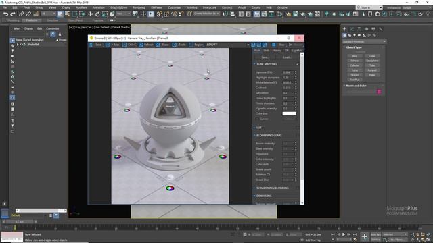Open the Hierarchy tab in command panel
Image resolution: width=433 pixels, height=243 pixels.
pyautogui.click(x=359, y=28)
